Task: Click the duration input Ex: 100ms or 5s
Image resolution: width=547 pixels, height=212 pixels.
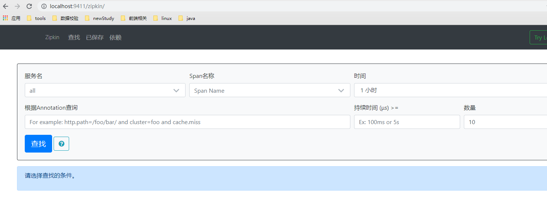Action: point(407,122)
